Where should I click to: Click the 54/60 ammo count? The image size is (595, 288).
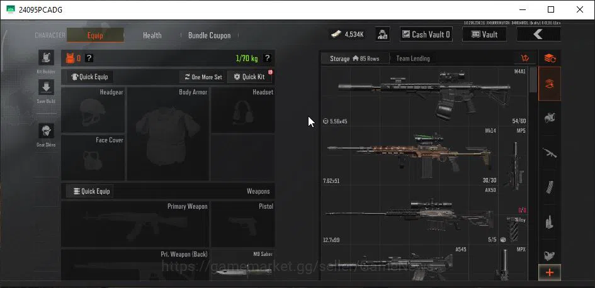tap(519, 121)
